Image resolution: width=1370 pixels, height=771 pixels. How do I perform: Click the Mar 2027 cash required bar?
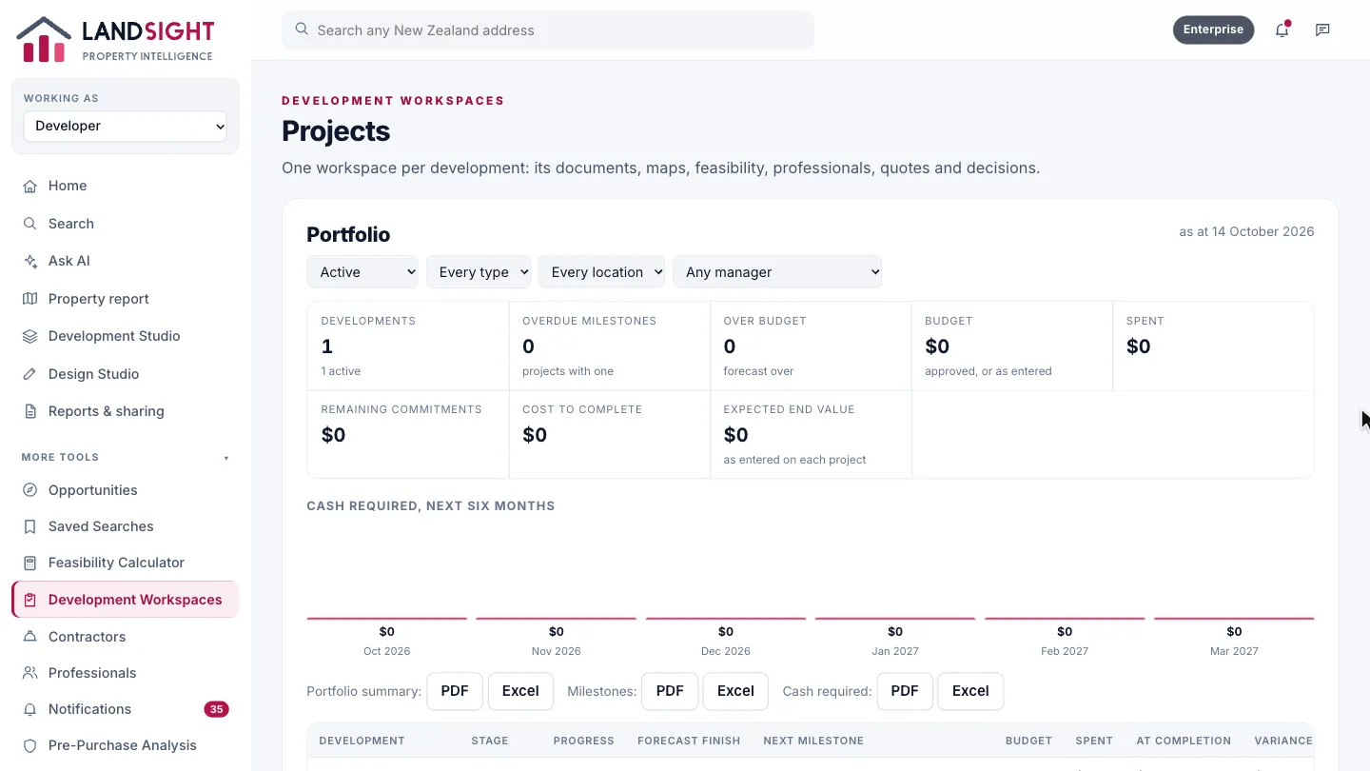coord(1234,619)
